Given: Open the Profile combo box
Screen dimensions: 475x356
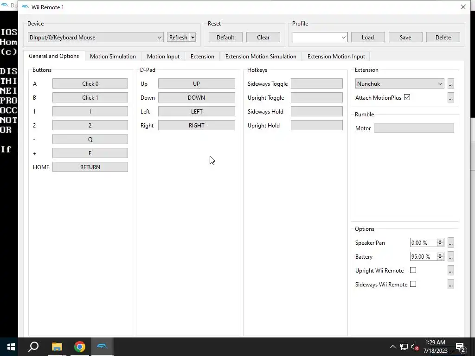Looking at the screenshot, I should click(320, 37).
